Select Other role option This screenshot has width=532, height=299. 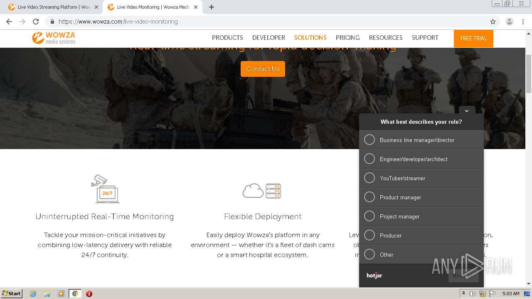tap(421, 255)
